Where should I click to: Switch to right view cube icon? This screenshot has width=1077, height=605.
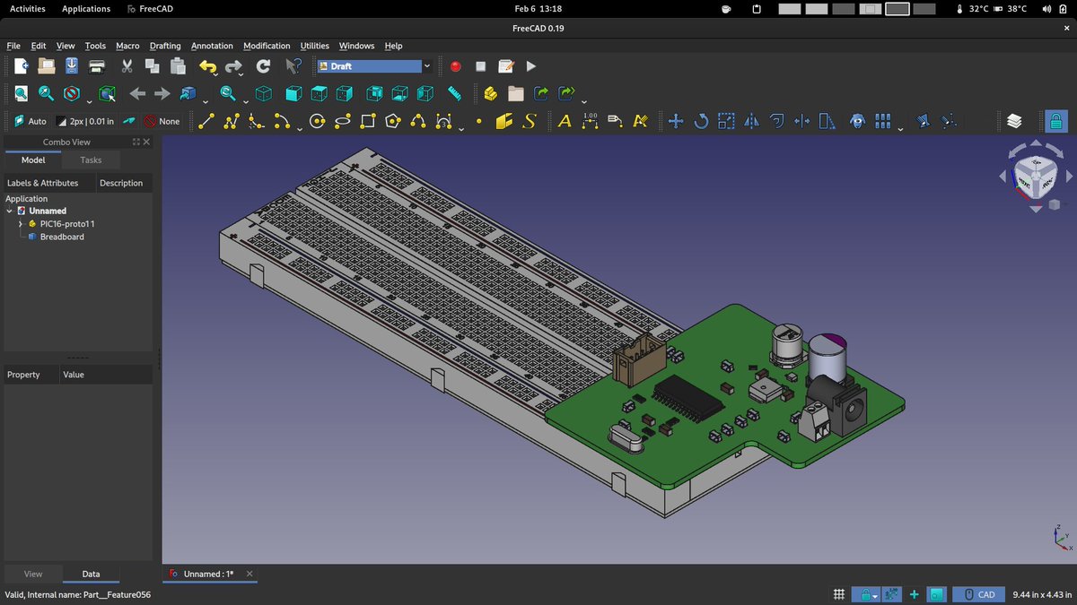344,93
